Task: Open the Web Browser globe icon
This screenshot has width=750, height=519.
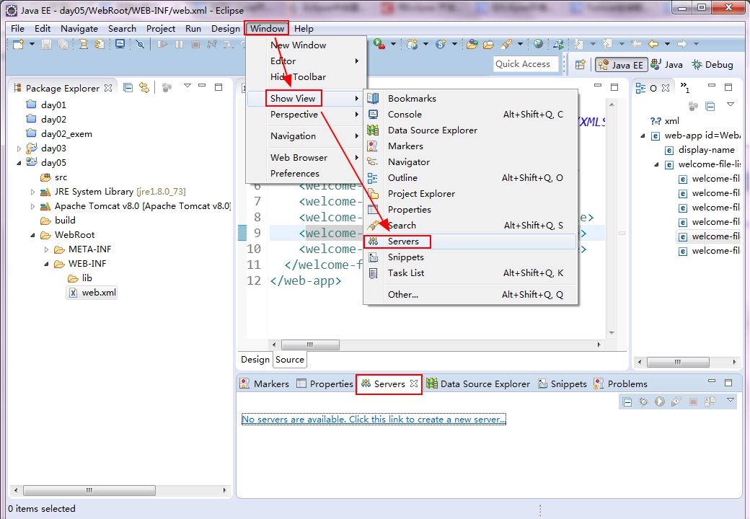Action: click(539, 44)
